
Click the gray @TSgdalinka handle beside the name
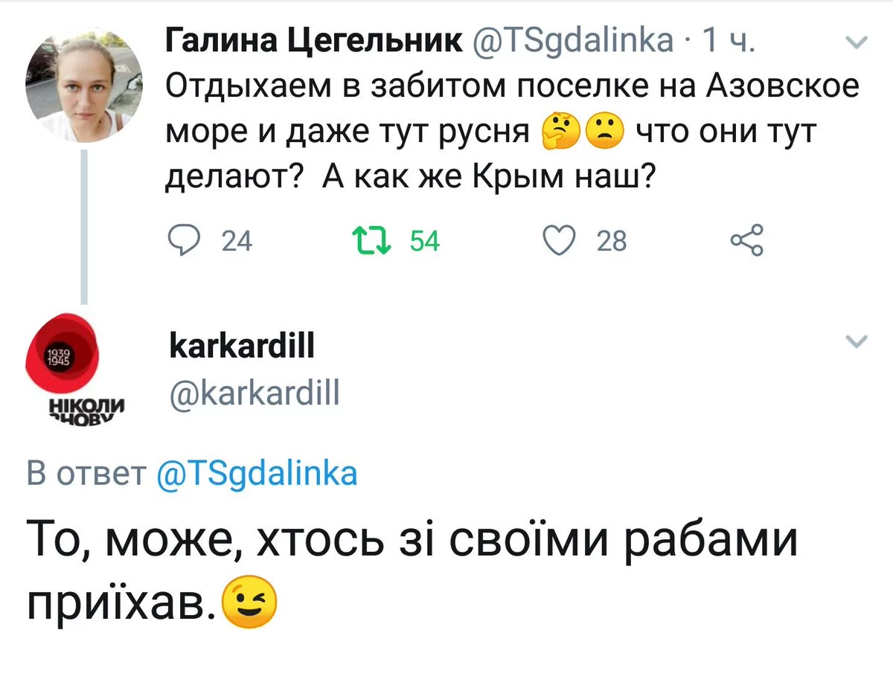pyautogui.click(x=572, y=40)
